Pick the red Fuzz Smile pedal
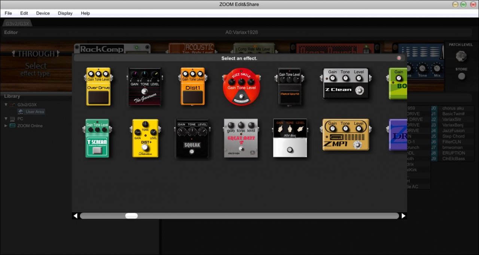 [241, 87]
